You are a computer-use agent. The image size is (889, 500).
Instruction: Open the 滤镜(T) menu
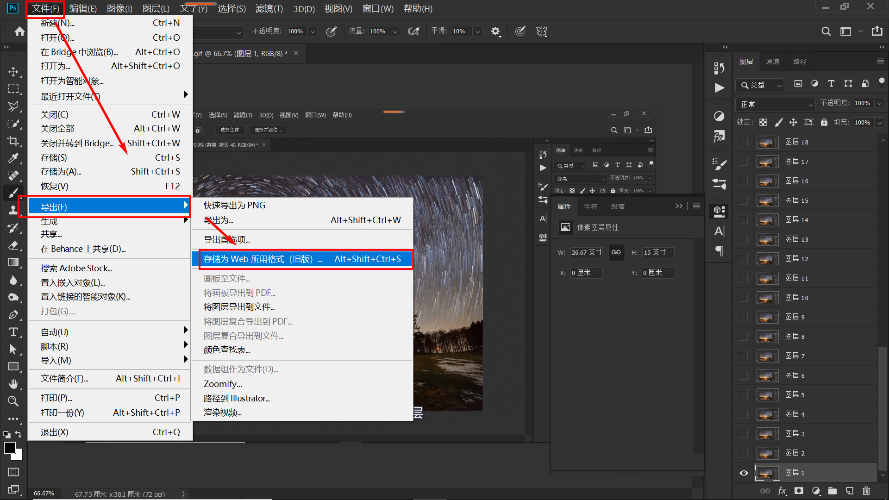click(x=269, y=8)
